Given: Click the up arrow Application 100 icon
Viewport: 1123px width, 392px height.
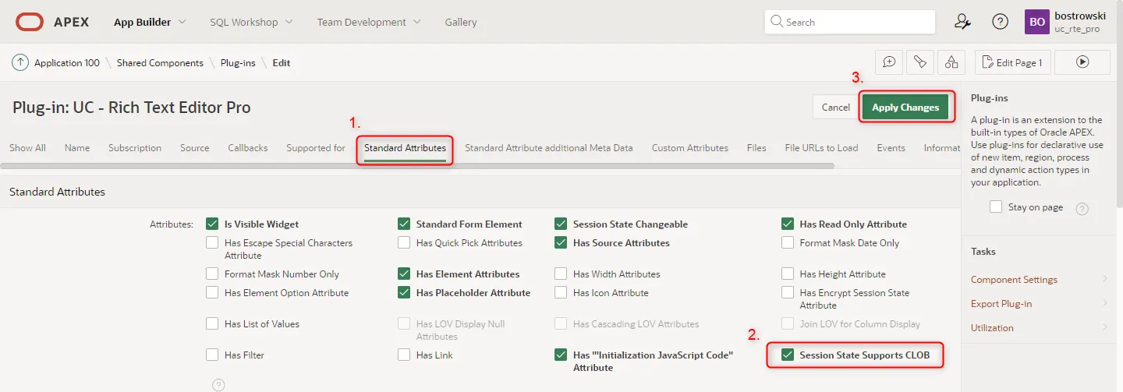Looking at the screenshot, I should (20, 62).
